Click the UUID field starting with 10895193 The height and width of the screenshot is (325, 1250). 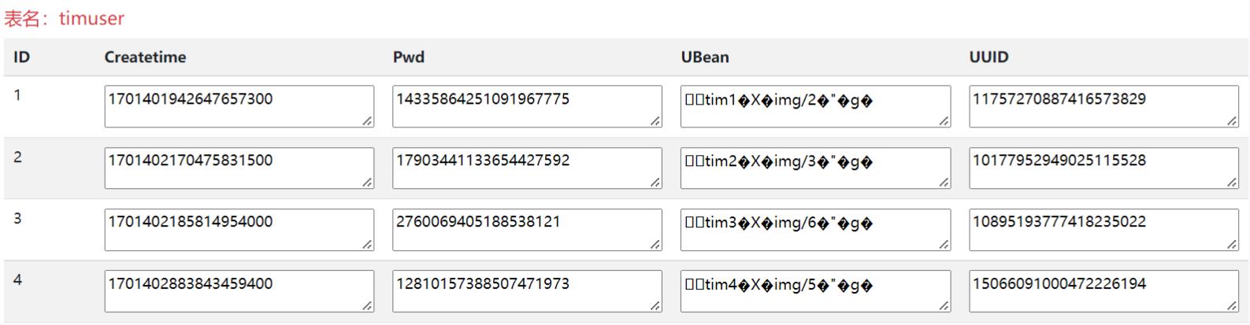pos(1103,229)
